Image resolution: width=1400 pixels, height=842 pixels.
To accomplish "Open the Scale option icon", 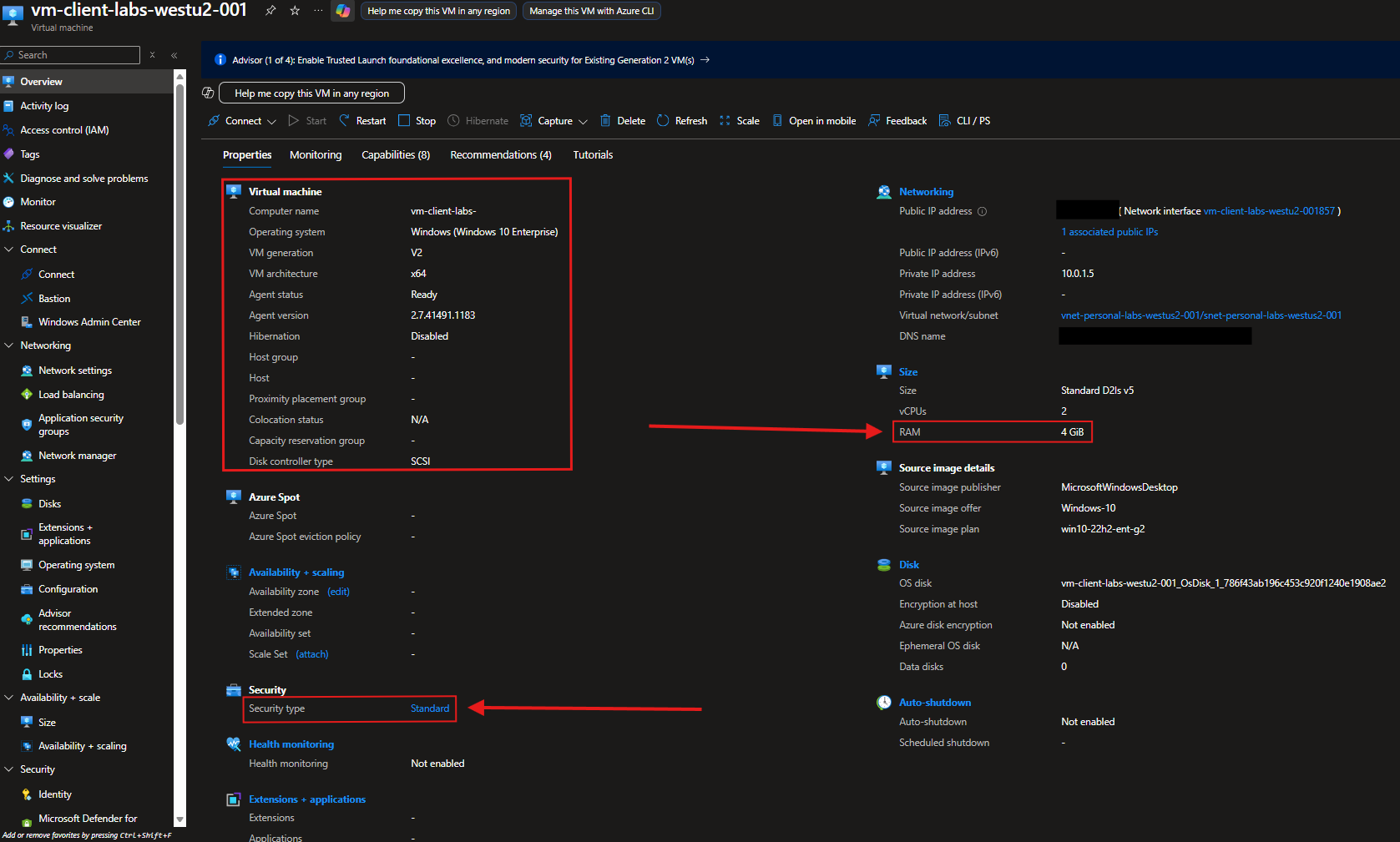I will pos(725,121).
